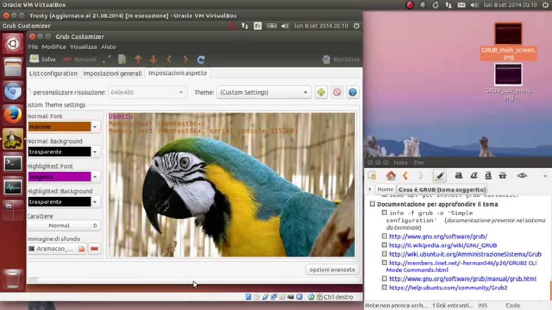Image resolution: width=552 pixels, height=310 pixels.
Task: Open the it.wikipedia.org GNU_GRUB link
Action: [442, 245]
